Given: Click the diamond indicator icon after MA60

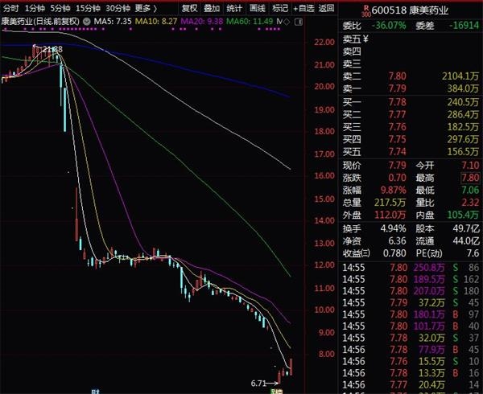Looking at the screenshot, I should tap(287, 22).
